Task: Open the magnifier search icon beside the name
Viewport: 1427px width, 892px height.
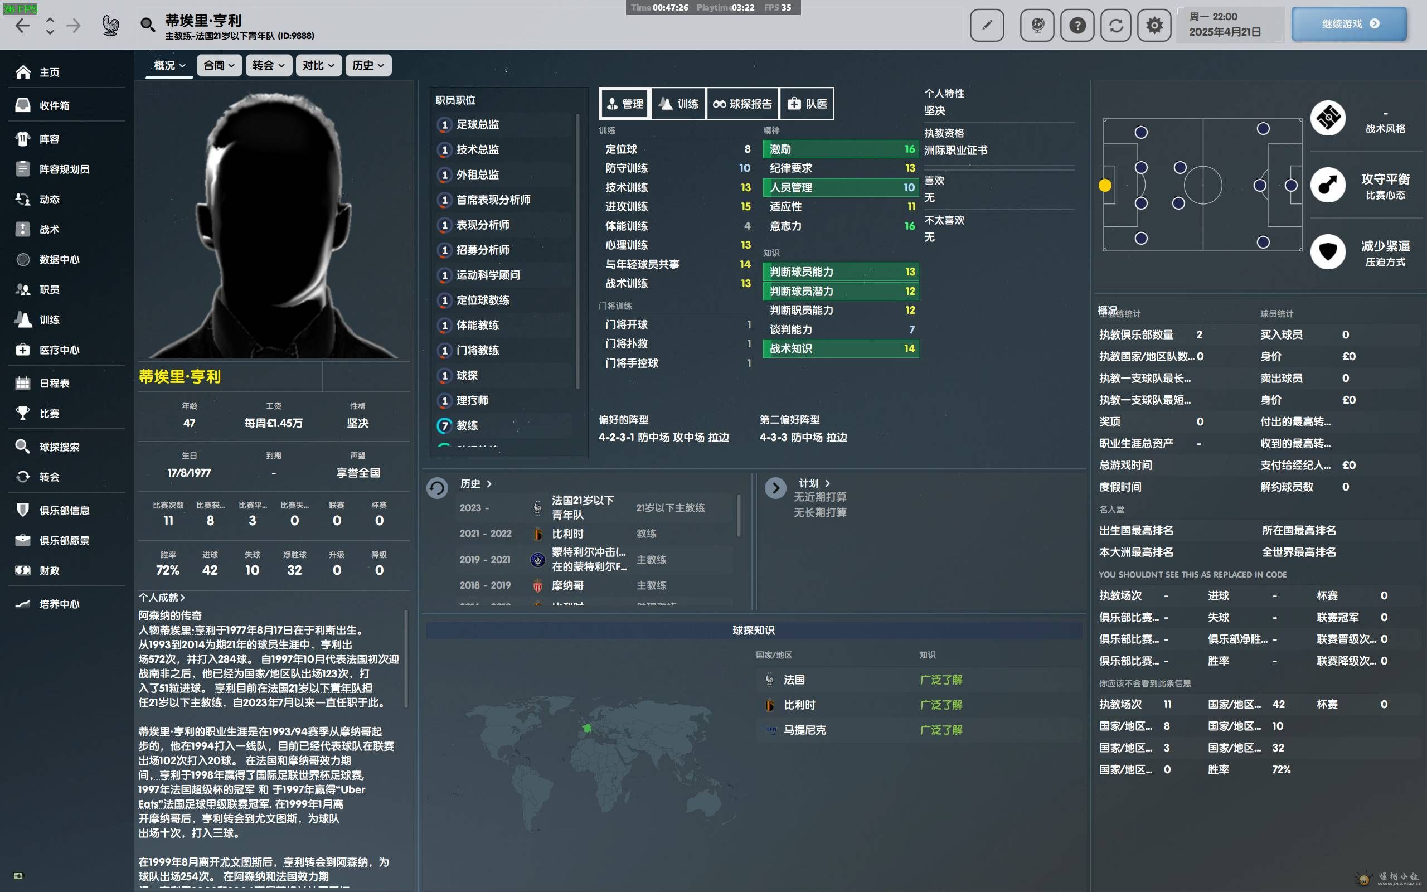Action: tap(147, 25)
